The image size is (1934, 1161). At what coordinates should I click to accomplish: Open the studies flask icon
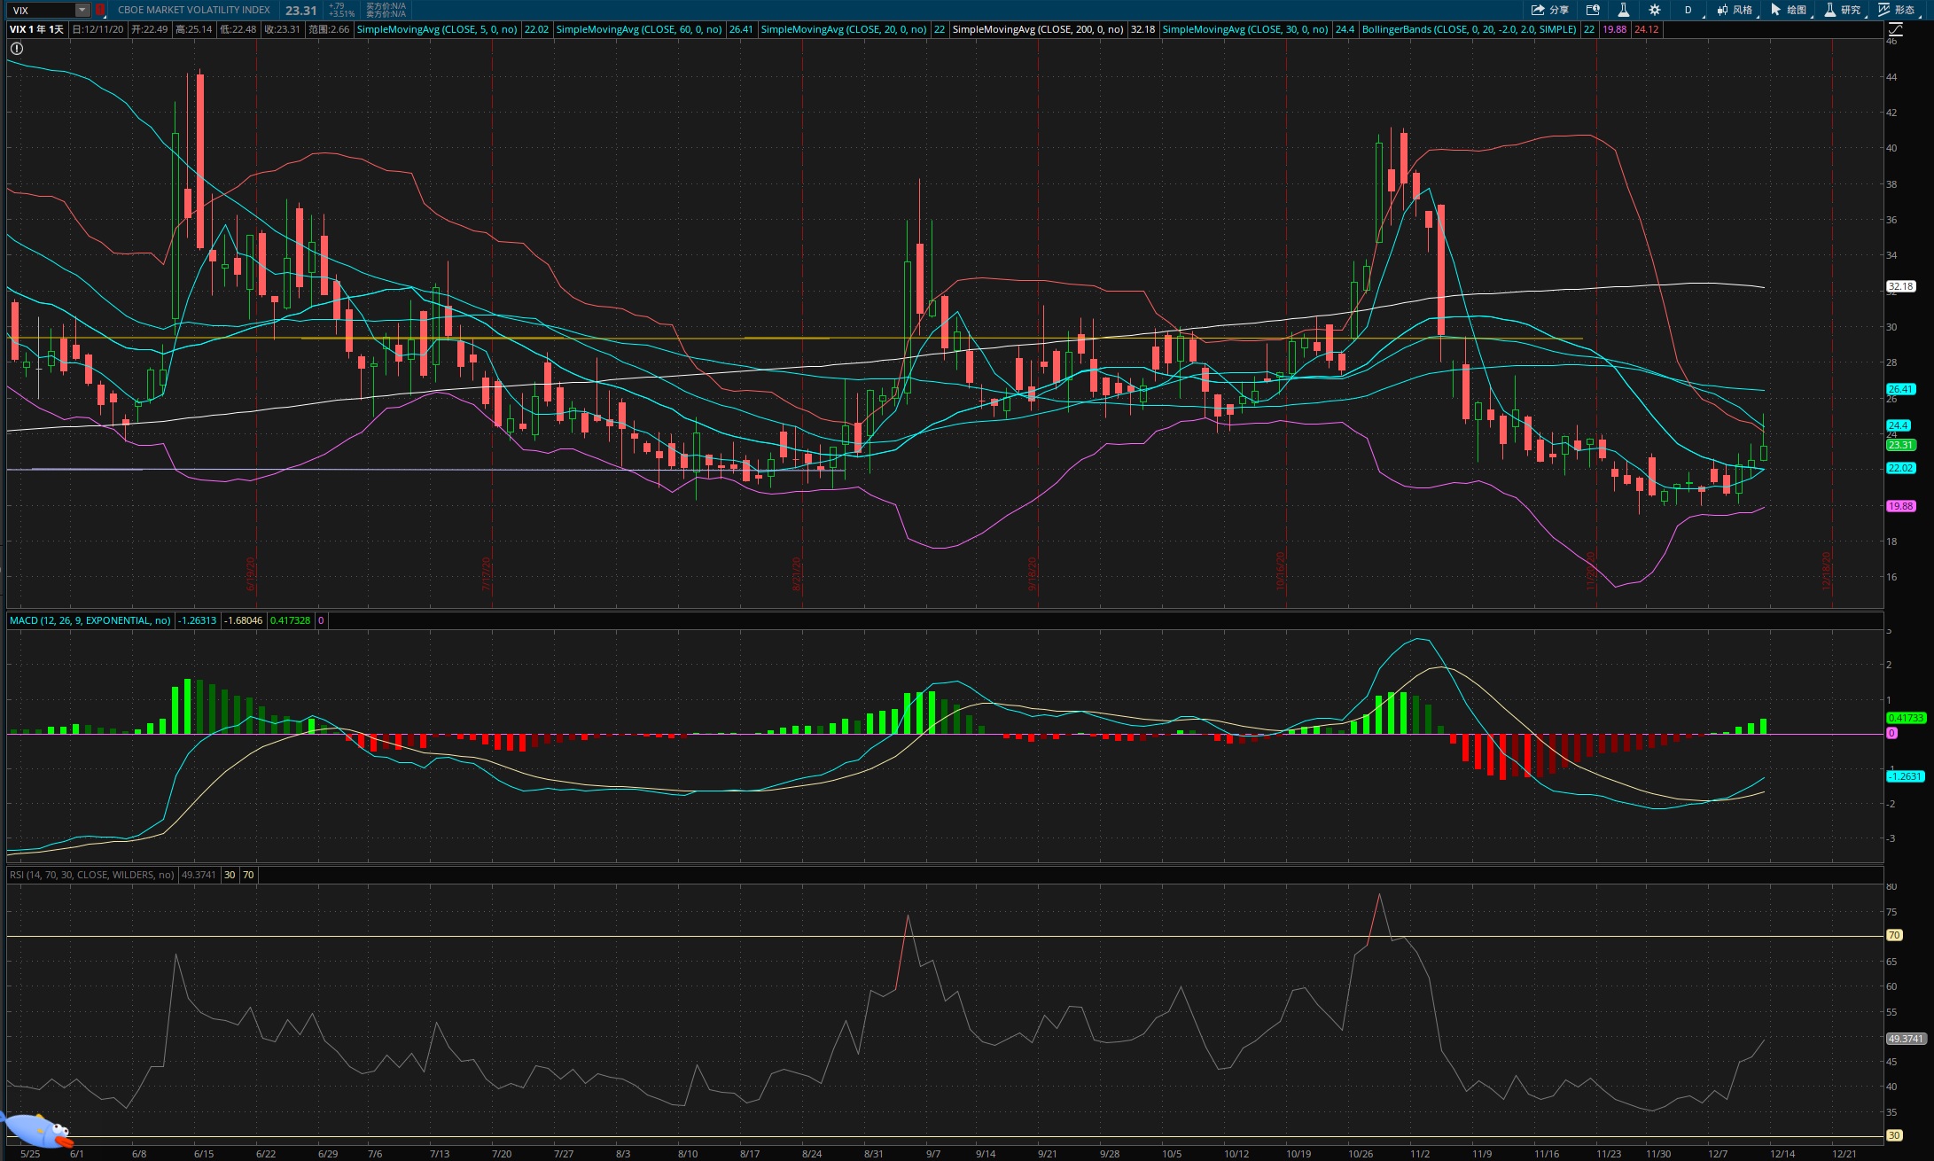1623,10
